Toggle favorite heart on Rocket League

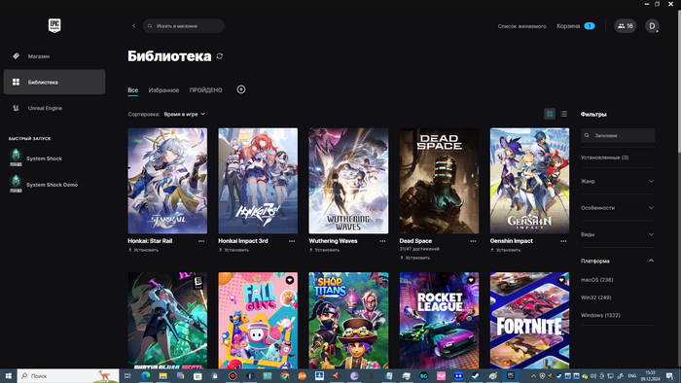point(471,280)
